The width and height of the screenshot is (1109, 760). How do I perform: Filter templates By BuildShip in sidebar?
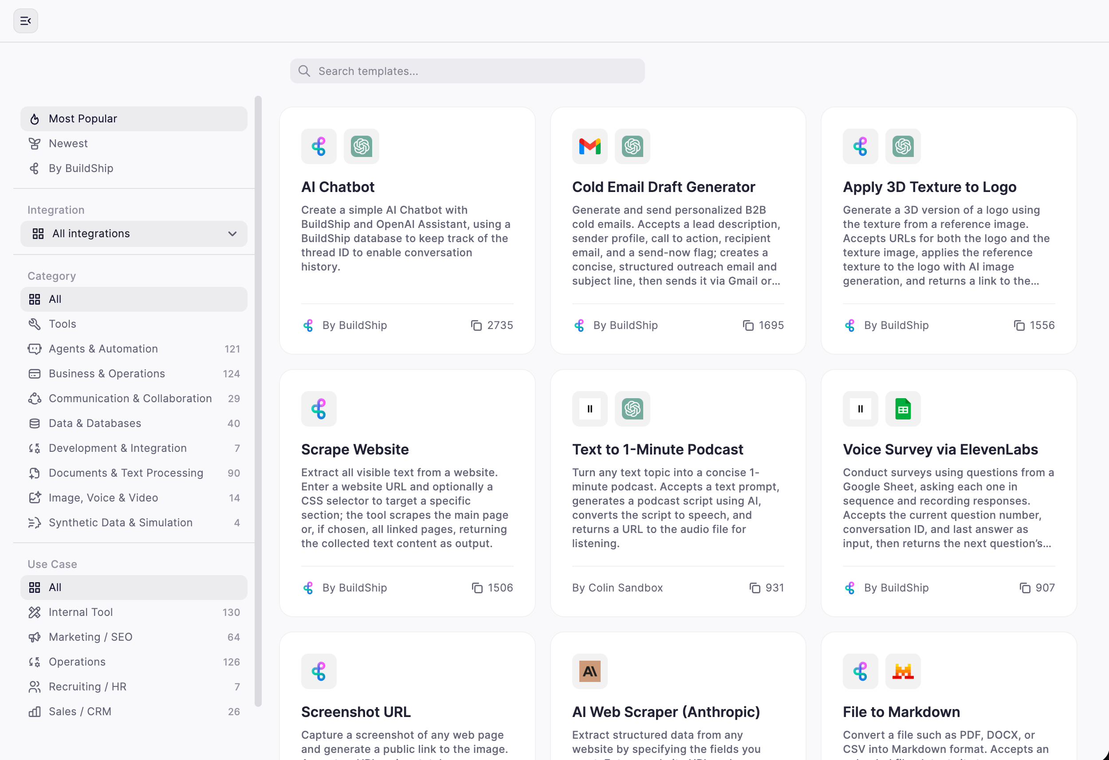134,168
